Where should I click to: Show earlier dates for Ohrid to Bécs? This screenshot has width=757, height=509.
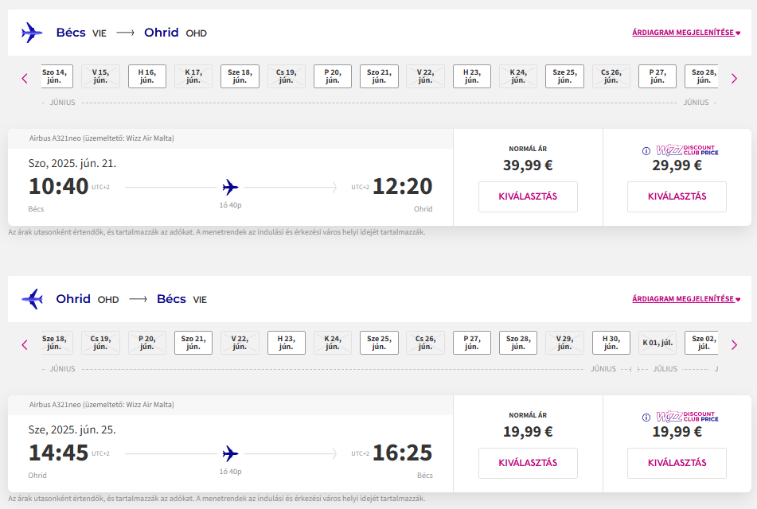pos(25,344)
